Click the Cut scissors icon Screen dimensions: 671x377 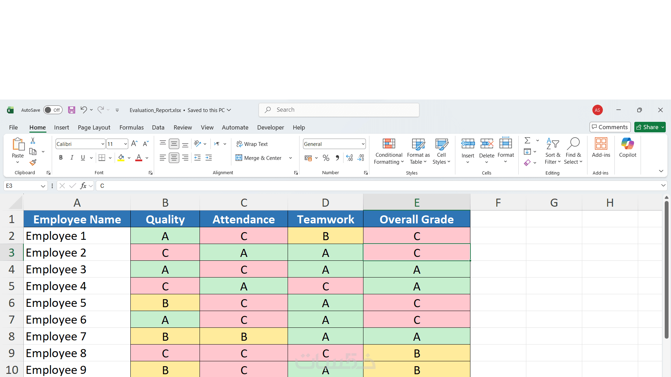pyautogui.click(x=33, y=140)
